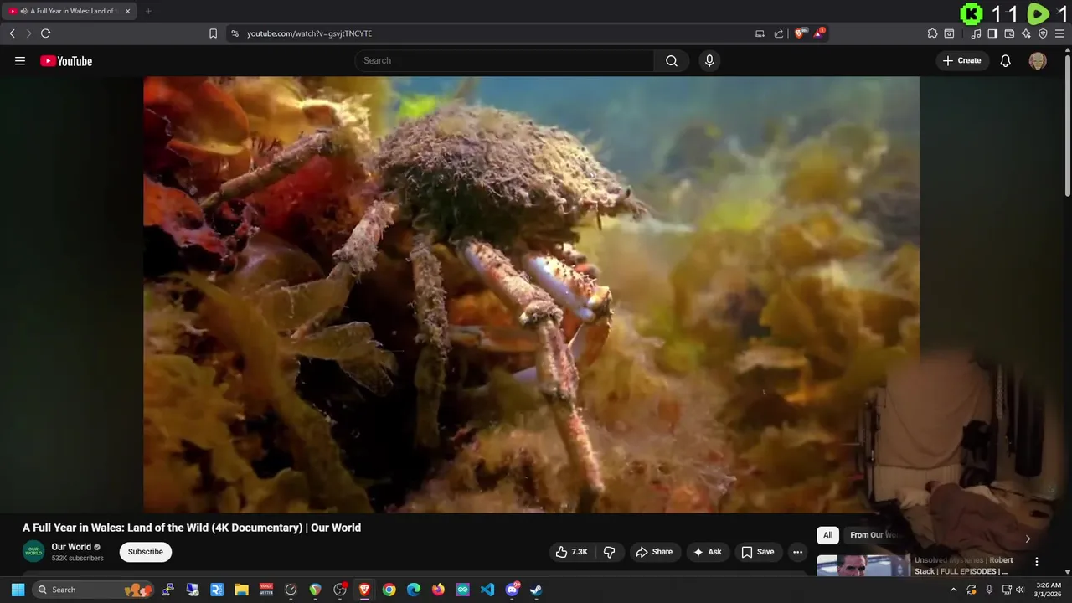The height and width of the screenshot is (603, 1072).
Task: Toggle the browser sidebar panel
Action: [992, 33]
